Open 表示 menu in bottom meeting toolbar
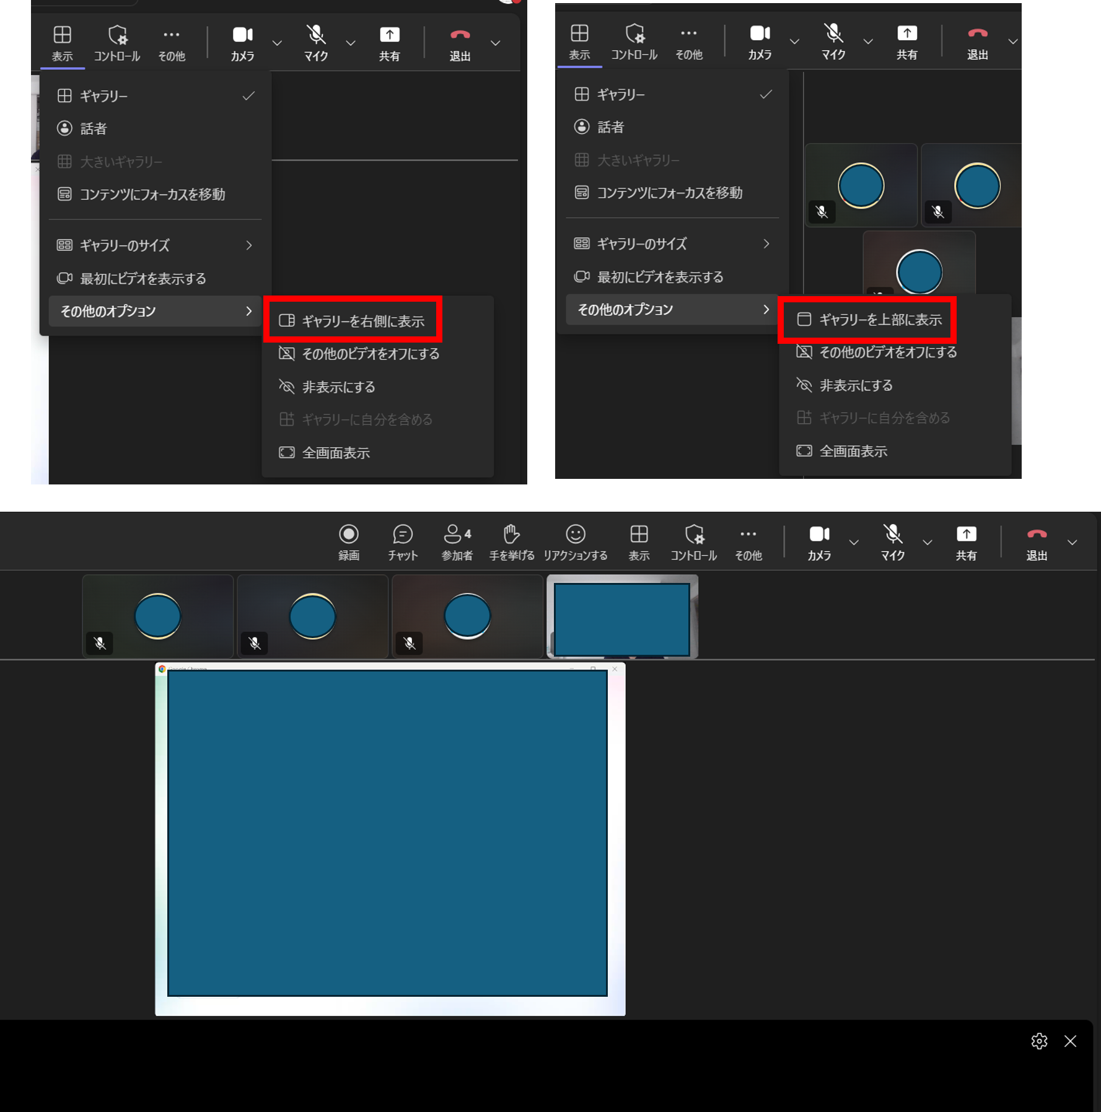Screen dimensions: 1101x1112 pos(639,542)
